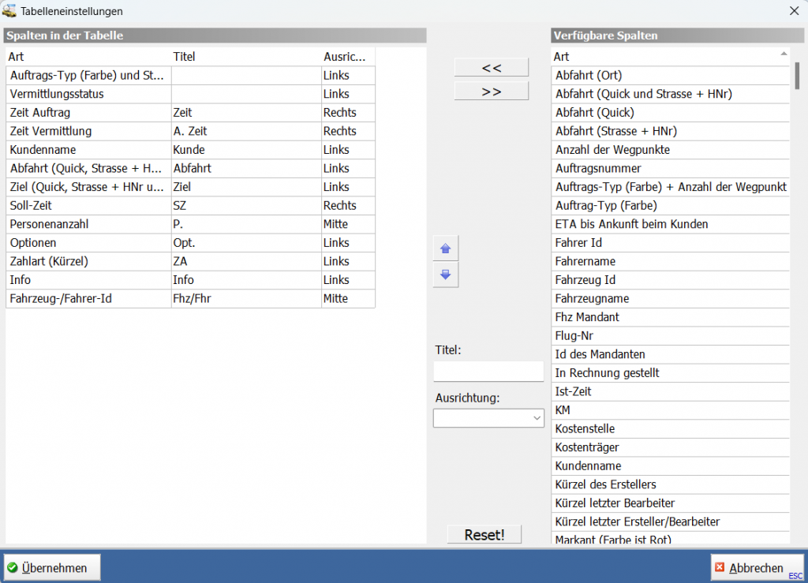
Task: Select Fahrzeug-/Fahrer-Id row in table
Action: click(87, 299)
